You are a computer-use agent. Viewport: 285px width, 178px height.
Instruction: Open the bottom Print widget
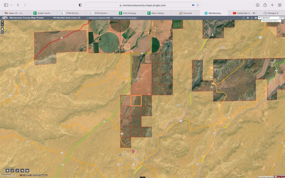pyautogui.click(x=27, y=170)
